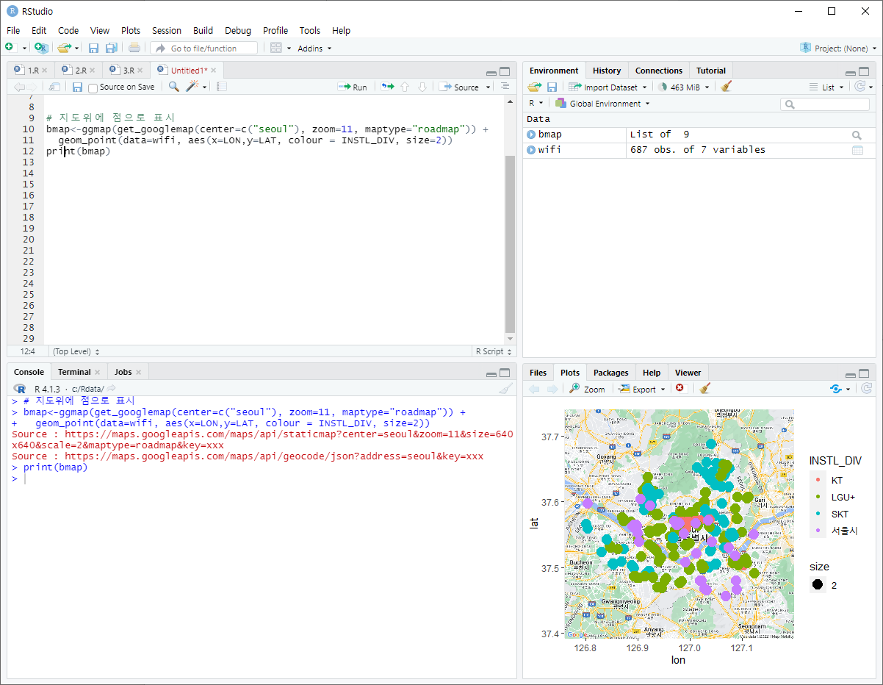Clear the console with broom icon
The width and height of the screenshot is (883, 685).
[505, 389]
